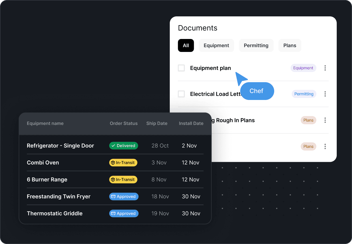Screen dimensions: 352x244
Task: Click the Approved badge on Thermostatic Griddle
Action: [124, 213]
